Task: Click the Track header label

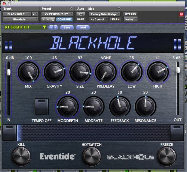Action: 7,9
